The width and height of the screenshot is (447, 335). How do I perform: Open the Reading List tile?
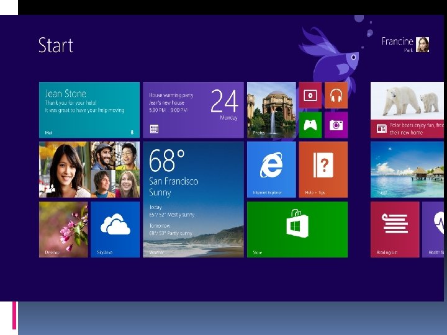(x=395, y=230)
